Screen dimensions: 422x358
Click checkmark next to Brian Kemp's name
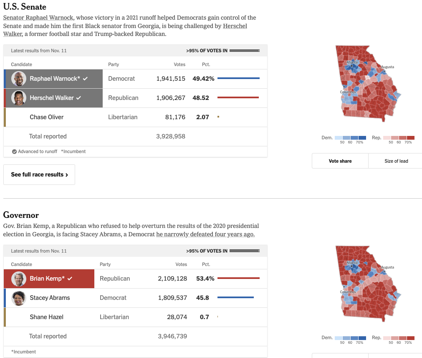[70, 279]
